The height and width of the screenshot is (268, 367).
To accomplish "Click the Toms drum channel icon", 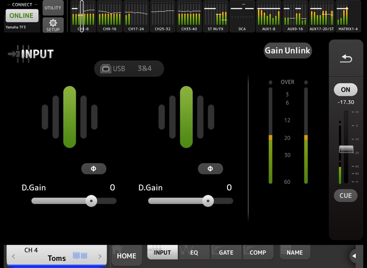I will point(80,255).
